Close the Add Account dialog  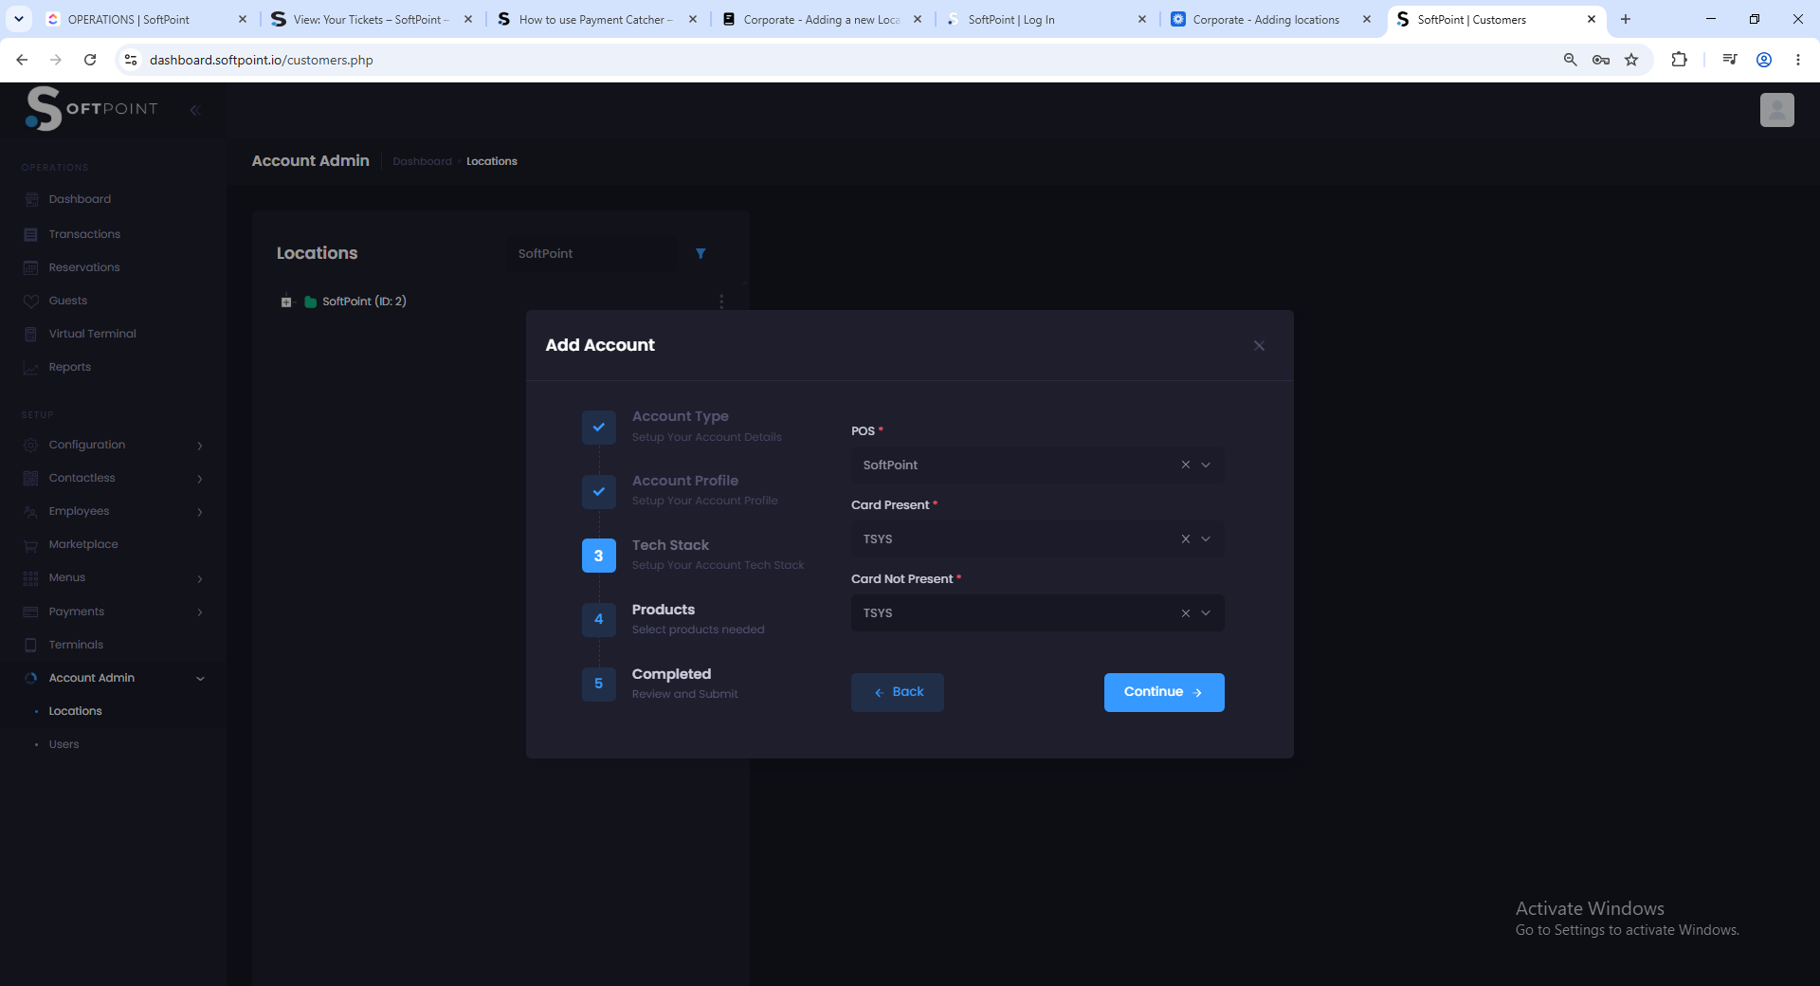[x=1259, y=346]
